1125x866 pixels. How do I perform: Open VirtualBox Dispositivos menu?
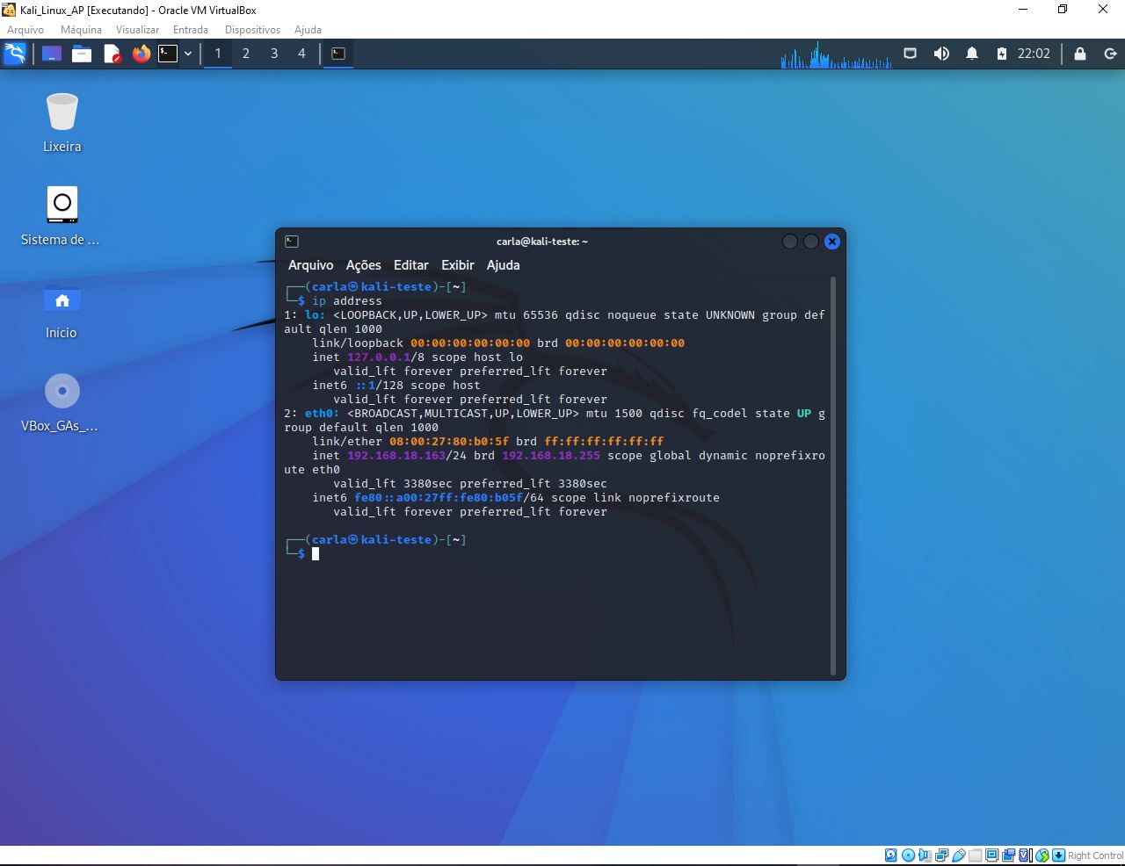252,30
